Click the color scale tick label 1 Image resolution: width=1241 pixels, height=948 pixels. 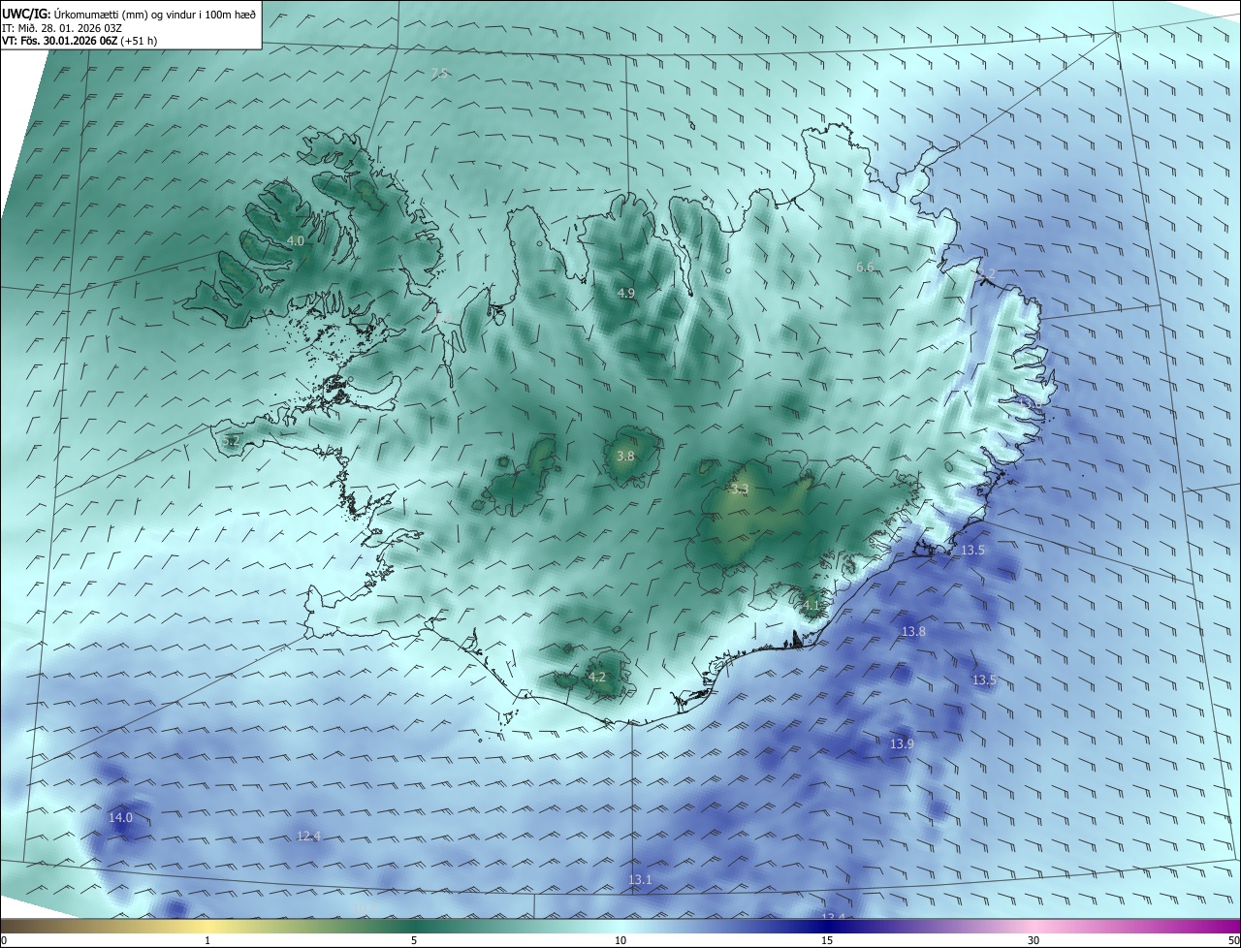(207, 940)
